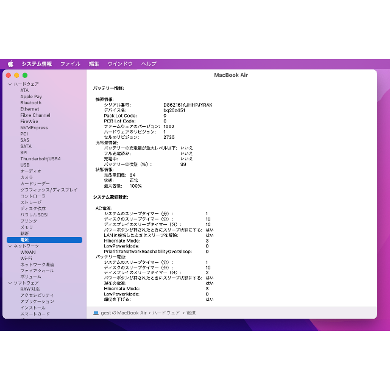Click the MacBook Air window title
Screen dimensions: 390x390
click(231, 75)
